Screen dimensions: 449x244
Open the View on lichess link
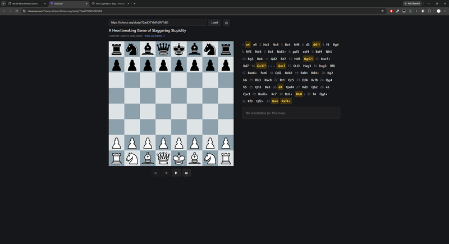(155, 36)
